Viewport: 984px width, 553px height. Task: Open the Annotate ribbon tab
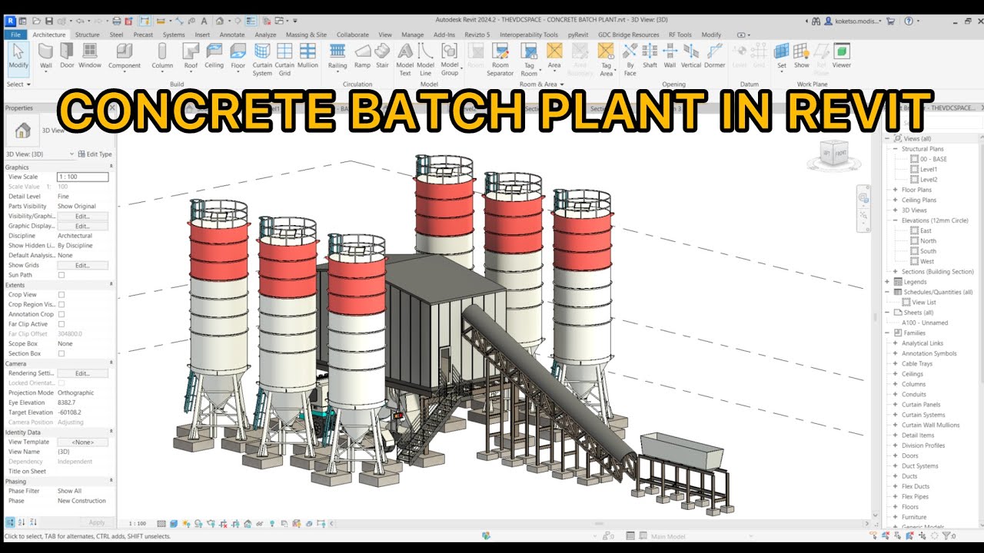232,35
